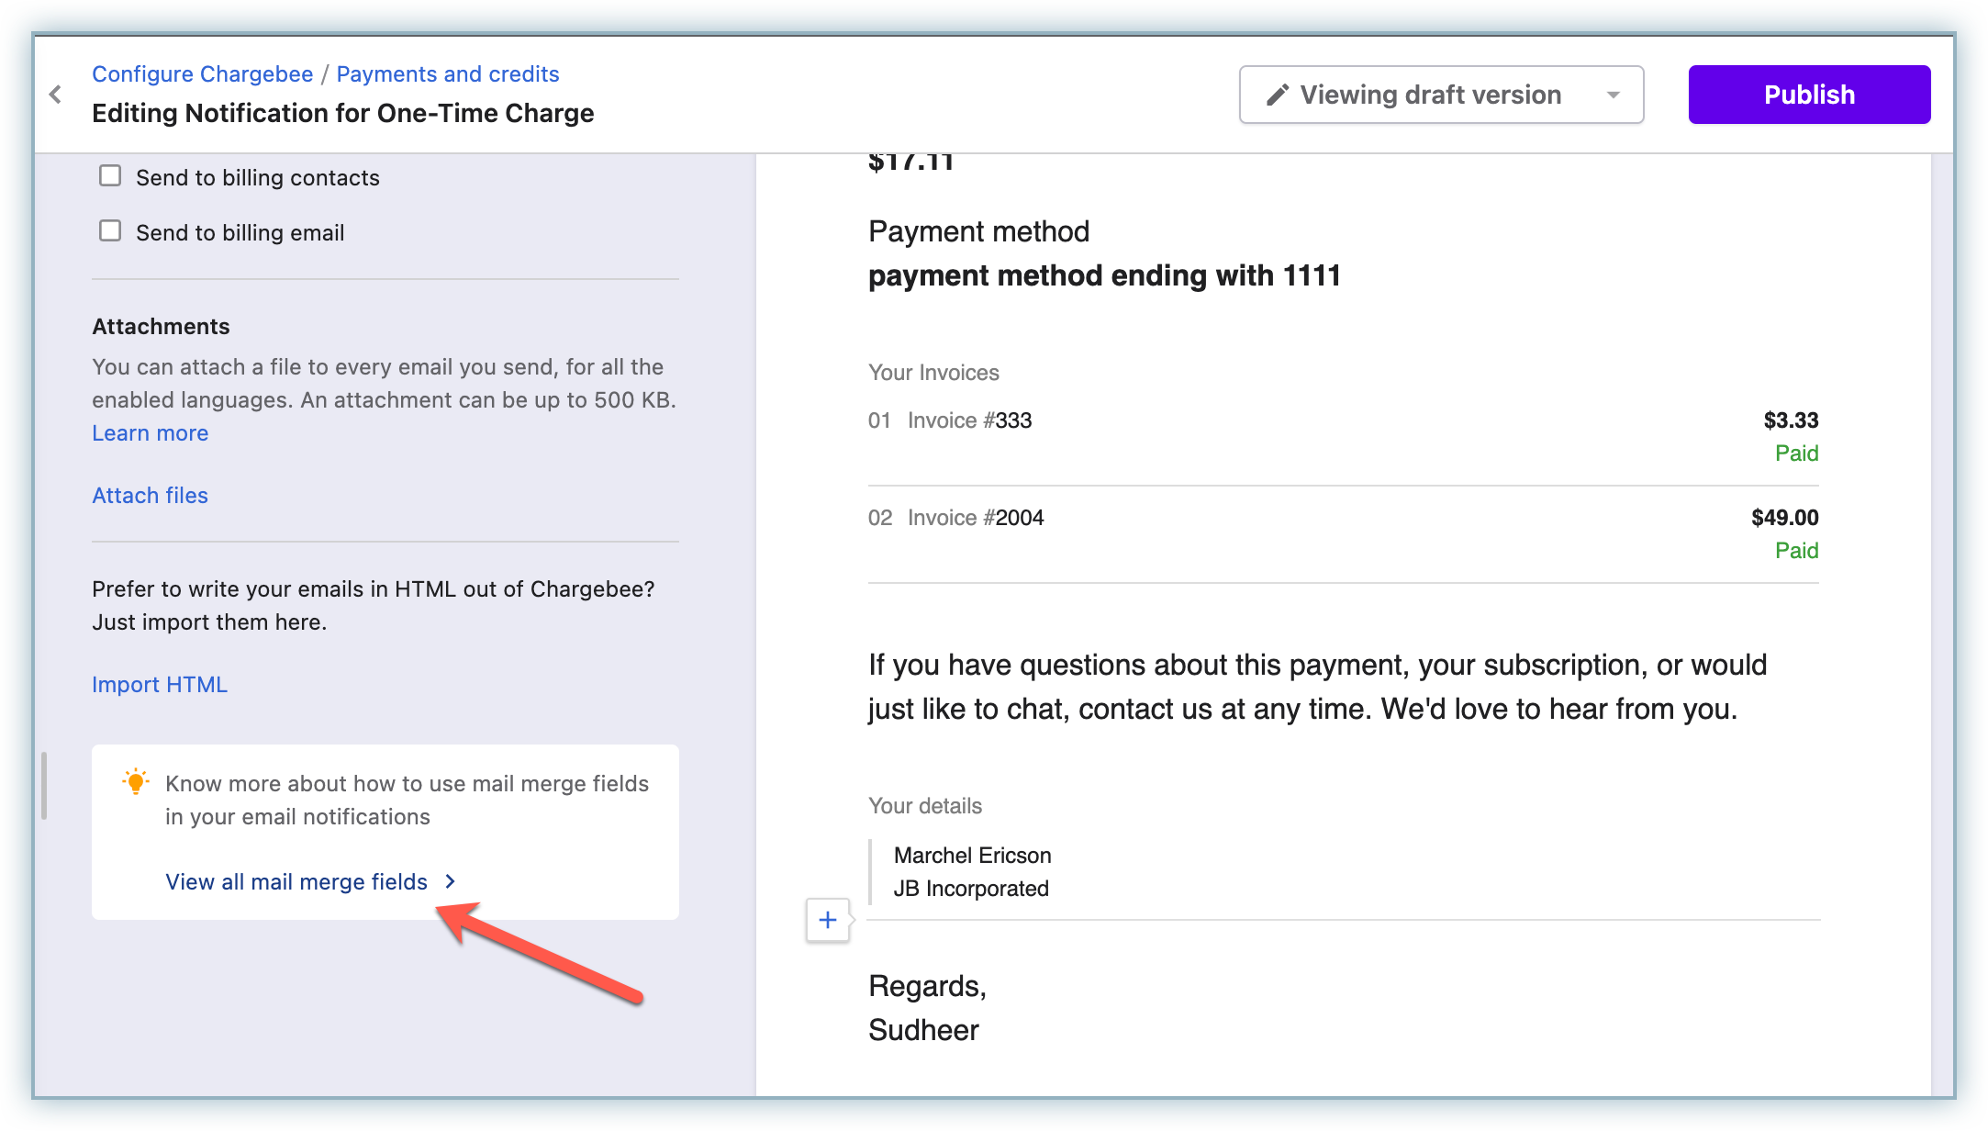The height and width of the screenshot is (1131, 1988).
Task: Go to Payments and credits breadcrumb
Action: [x=447, y=73]
